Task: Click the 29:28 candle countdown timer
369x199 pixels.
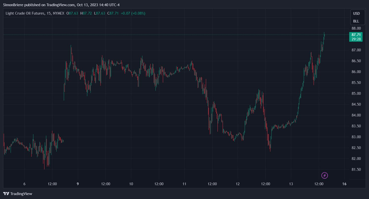Action: tap(356, 39)
